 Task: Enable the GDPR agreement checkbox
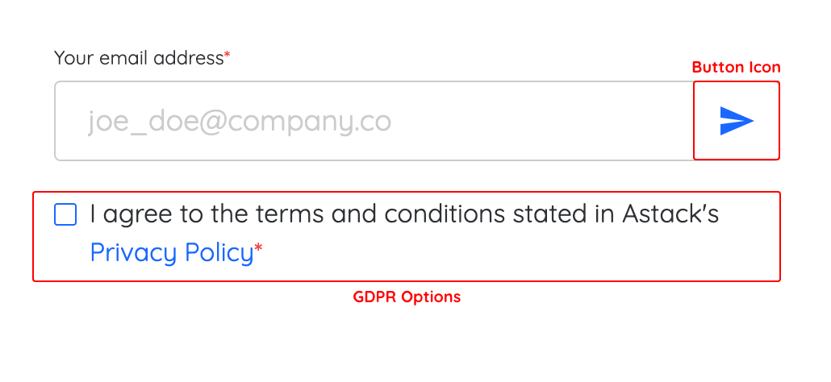65,215
